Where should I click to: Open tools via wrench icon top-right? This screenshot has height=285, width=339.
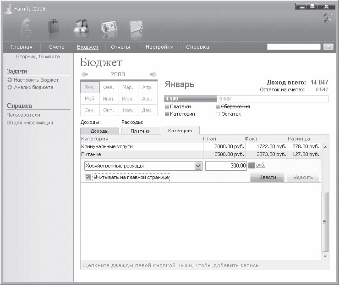click(328, 18)
